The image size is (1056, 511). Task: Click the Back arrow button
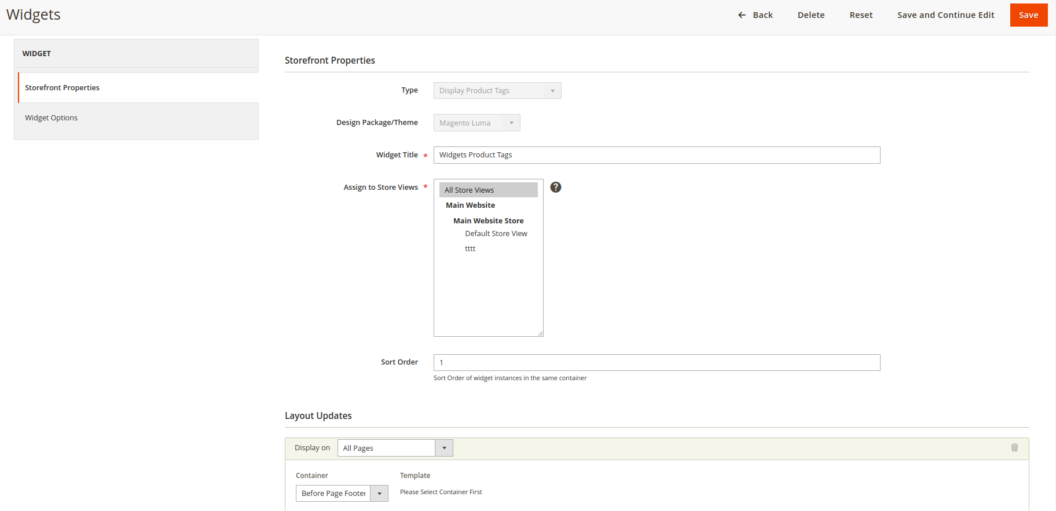755,15
